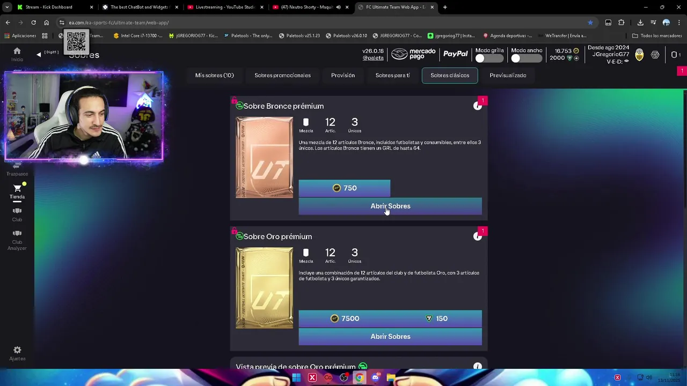Click green icon before Sobre Oro prémium
The height and width of the screenshot is (386, 687).
click(239, 236)
